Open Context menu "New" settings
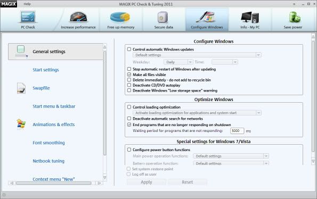This screenshot has width=317, height=199. pyautogui.click(x=54, y=179)
